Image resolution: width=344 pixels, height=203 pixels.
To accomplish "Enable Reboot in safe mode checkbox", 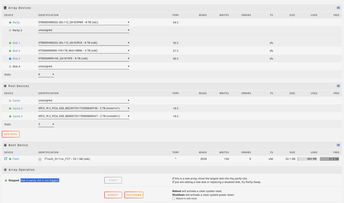I will click(x=173, y=199).
